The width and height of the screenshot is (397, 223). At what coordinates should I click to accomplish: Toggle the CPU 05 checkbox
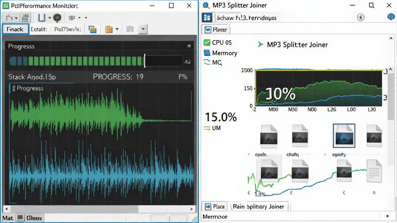(207, 43)
